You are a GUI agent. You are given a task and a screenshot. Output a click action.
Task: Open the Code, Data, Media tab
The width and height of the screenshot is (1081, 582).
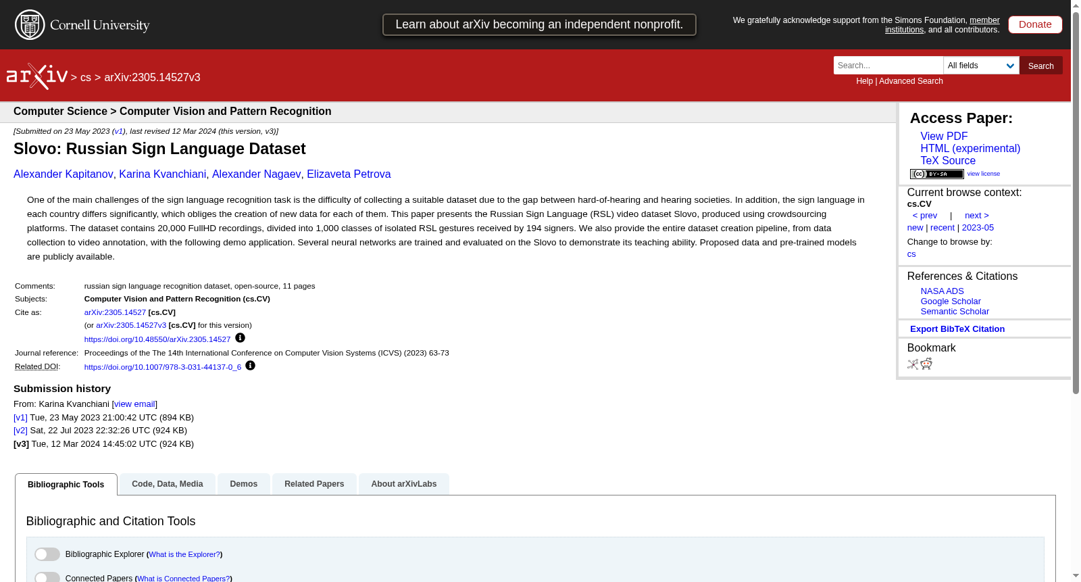pyautogui.click(x=168, y=484)
